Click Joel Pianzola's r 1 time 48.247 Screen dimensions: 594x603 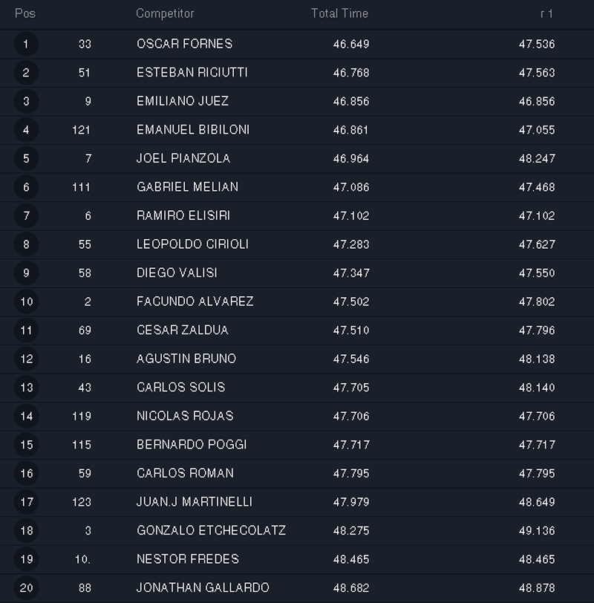pyautogui.click(x=537, y=159)
